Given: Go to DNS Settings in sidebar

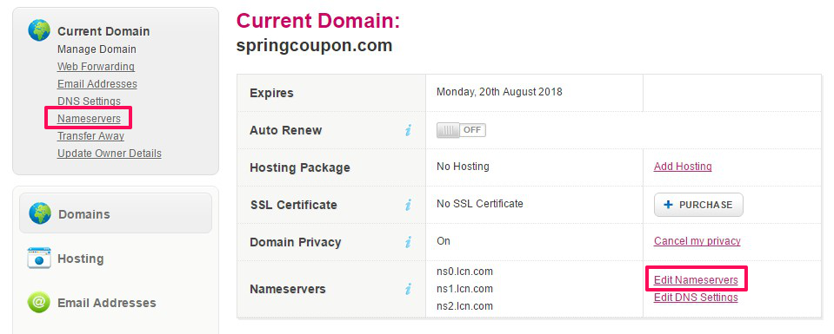Looking at the screenshot, I should tap(89, 101).
